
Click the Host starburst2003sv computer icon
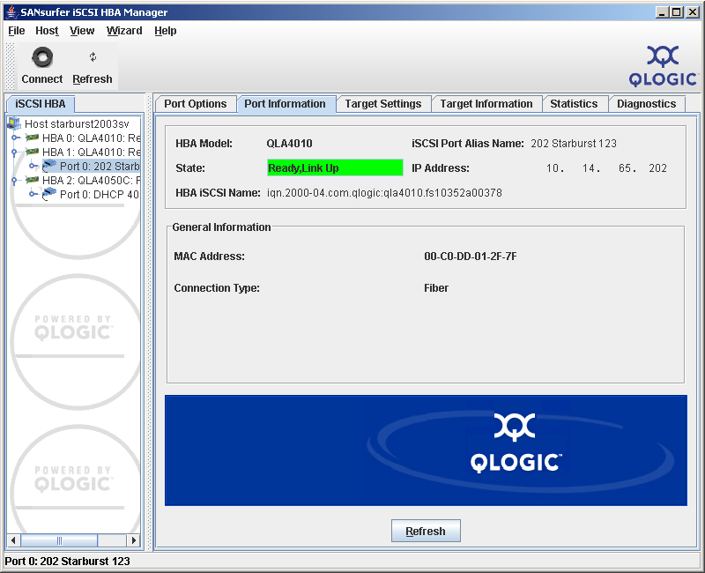pos(14,123)
